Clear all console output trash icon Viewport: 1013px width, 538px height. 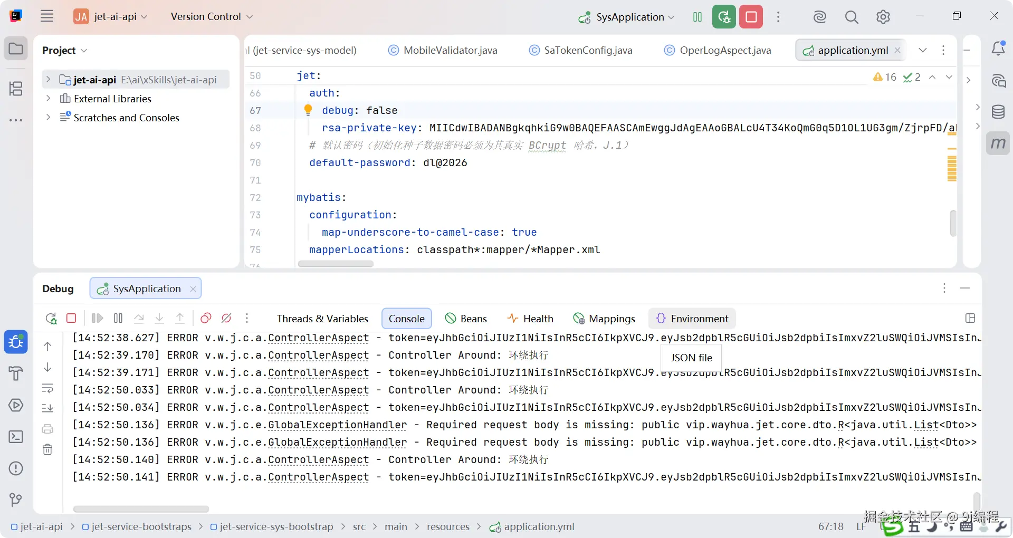47,449
